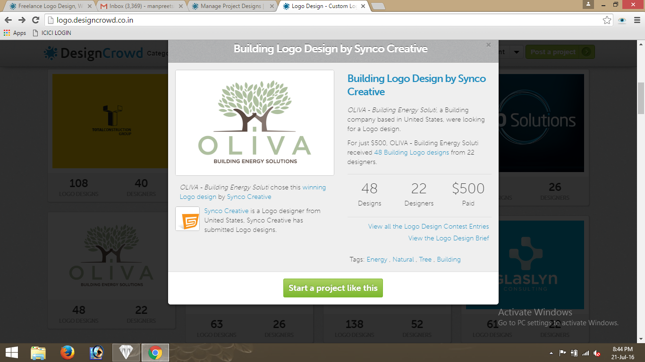The image size is (645, 362).
Task: Show hidden system tray icons arrow
Action: point(551,353)
